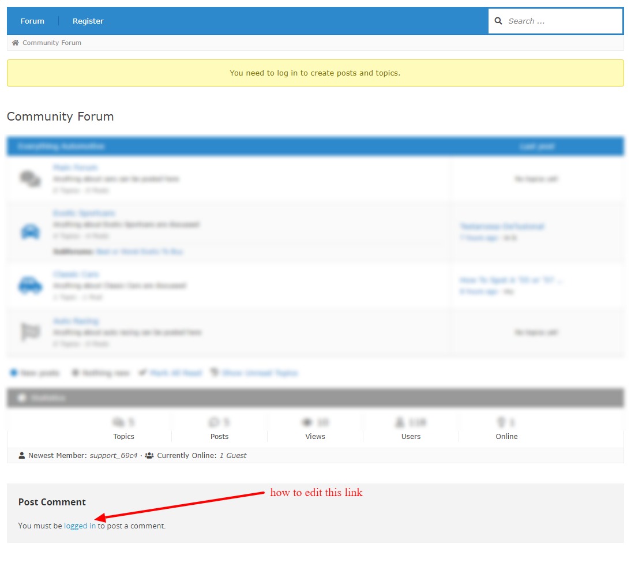This screenshot has height=574, width=631.
Task: Click the search magnifier icon
Action: click(498, 21)
